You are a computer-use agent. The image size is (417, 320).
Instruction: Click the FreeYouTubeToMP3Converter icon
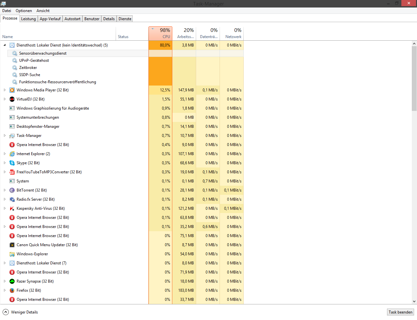click(12, 172)
